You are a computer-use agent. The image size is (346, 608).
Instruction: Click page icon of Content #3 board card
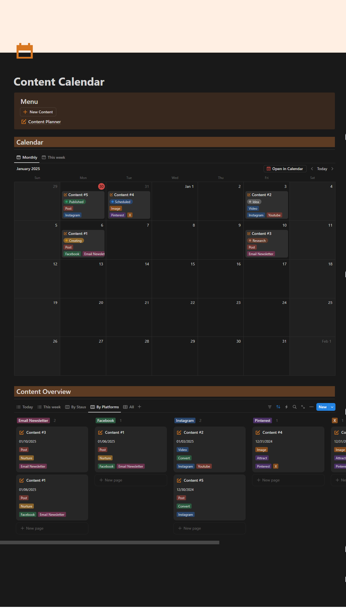tap(22, 432)
